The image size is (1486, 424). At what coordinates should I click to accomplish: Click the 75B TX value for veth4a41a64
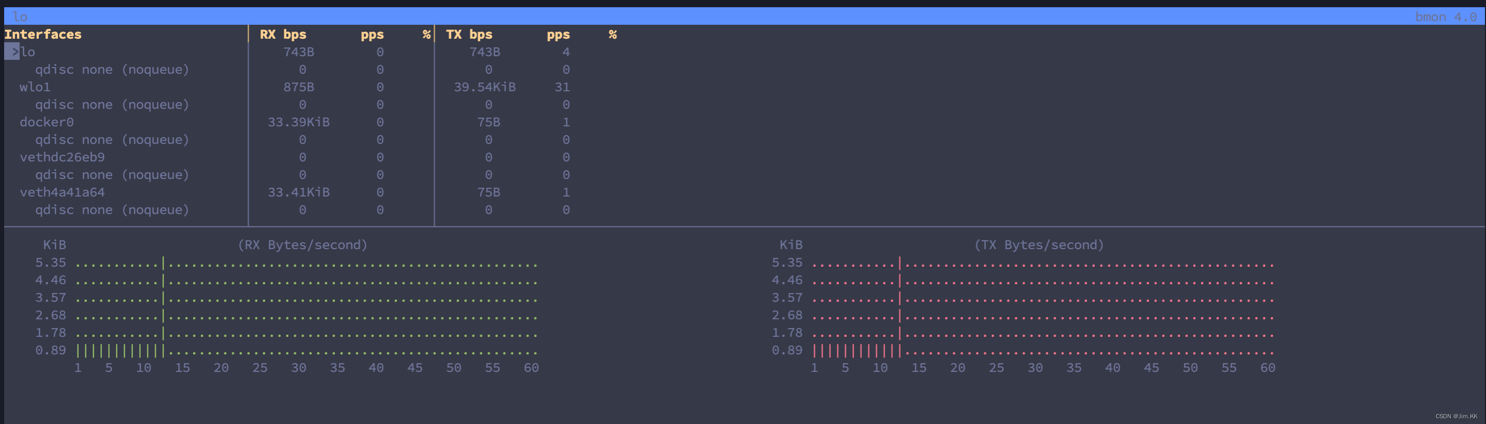point(489,192)
